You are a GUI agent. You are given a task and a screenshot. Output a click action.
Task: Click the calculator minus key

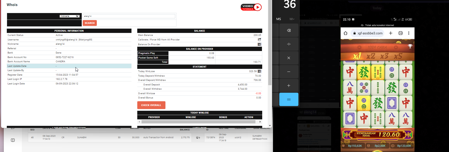[289, 72]
